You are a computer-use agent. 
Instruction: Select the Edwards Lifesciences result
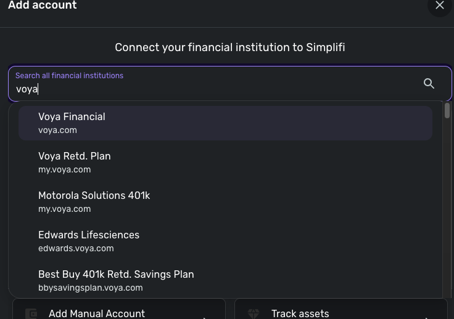click(89, 235)
